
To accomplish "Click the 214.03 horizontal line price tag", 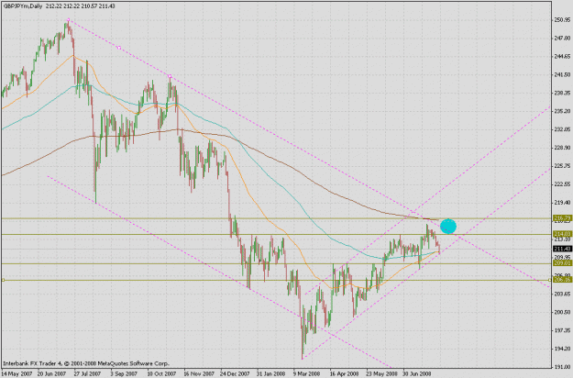I will click(562, 234).
